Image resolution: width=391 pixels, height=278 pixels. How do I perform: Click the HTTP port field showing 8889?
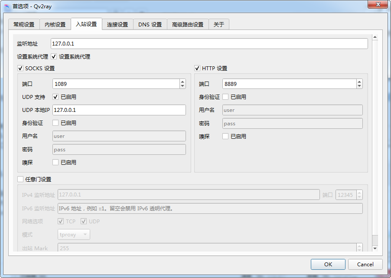(289, 84)
